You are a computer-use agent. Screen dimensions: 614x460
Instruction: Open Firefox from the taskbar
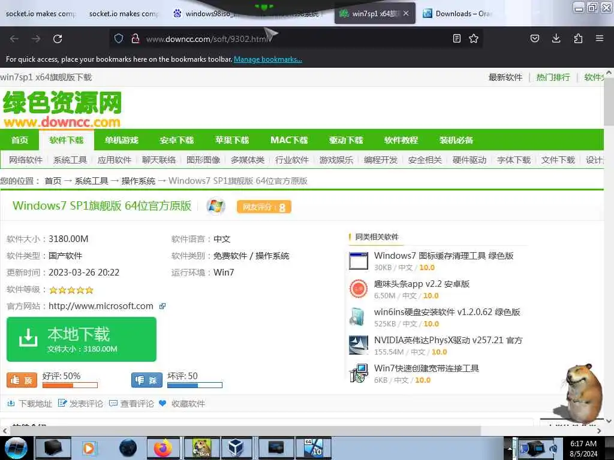point(163,448)
